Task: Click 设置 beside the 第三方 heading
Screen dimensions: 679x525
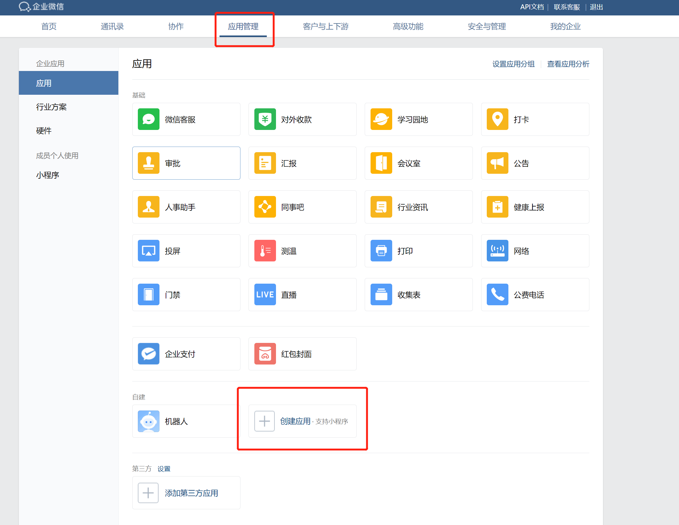Action: 164,469
